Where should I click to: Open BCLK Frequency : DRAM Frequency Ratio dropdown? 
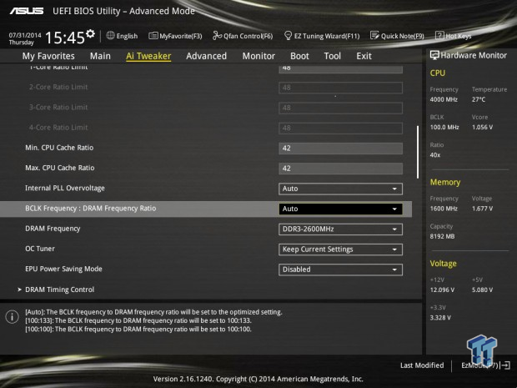tap(340, 209)
